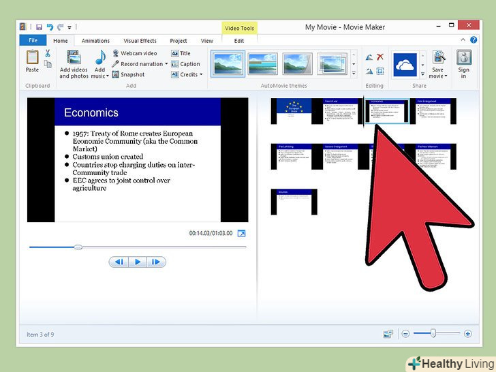
Task: Click the Copy icon
Action: click(48, 64)
